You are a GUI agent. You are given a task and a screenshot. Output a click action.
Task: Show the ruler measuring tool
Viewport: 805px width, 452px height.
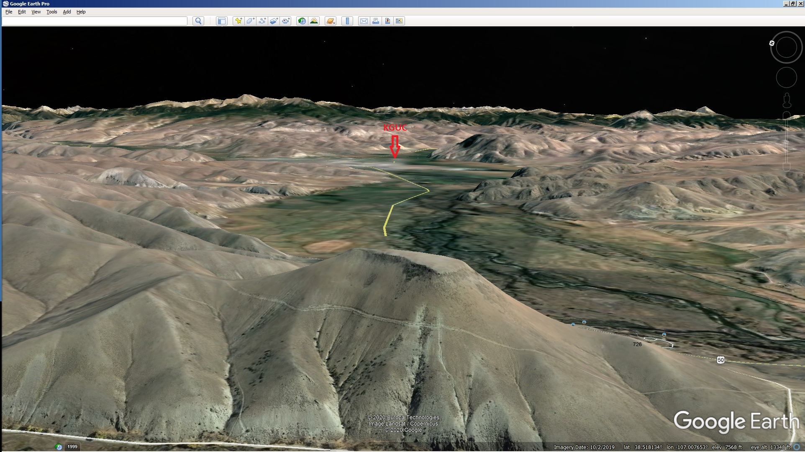pos(347,21)
